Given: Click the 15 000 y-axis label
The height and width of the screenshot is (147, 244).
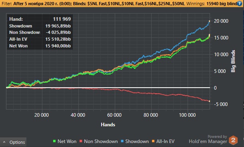Looking at the screenshot, I should coord(221,37).
